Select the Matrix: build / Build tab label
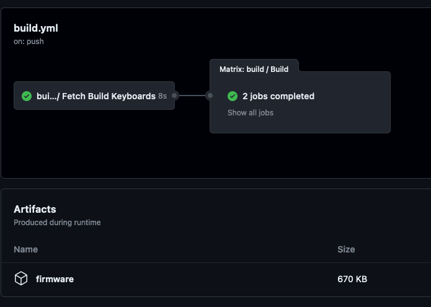 coord(254,69)
